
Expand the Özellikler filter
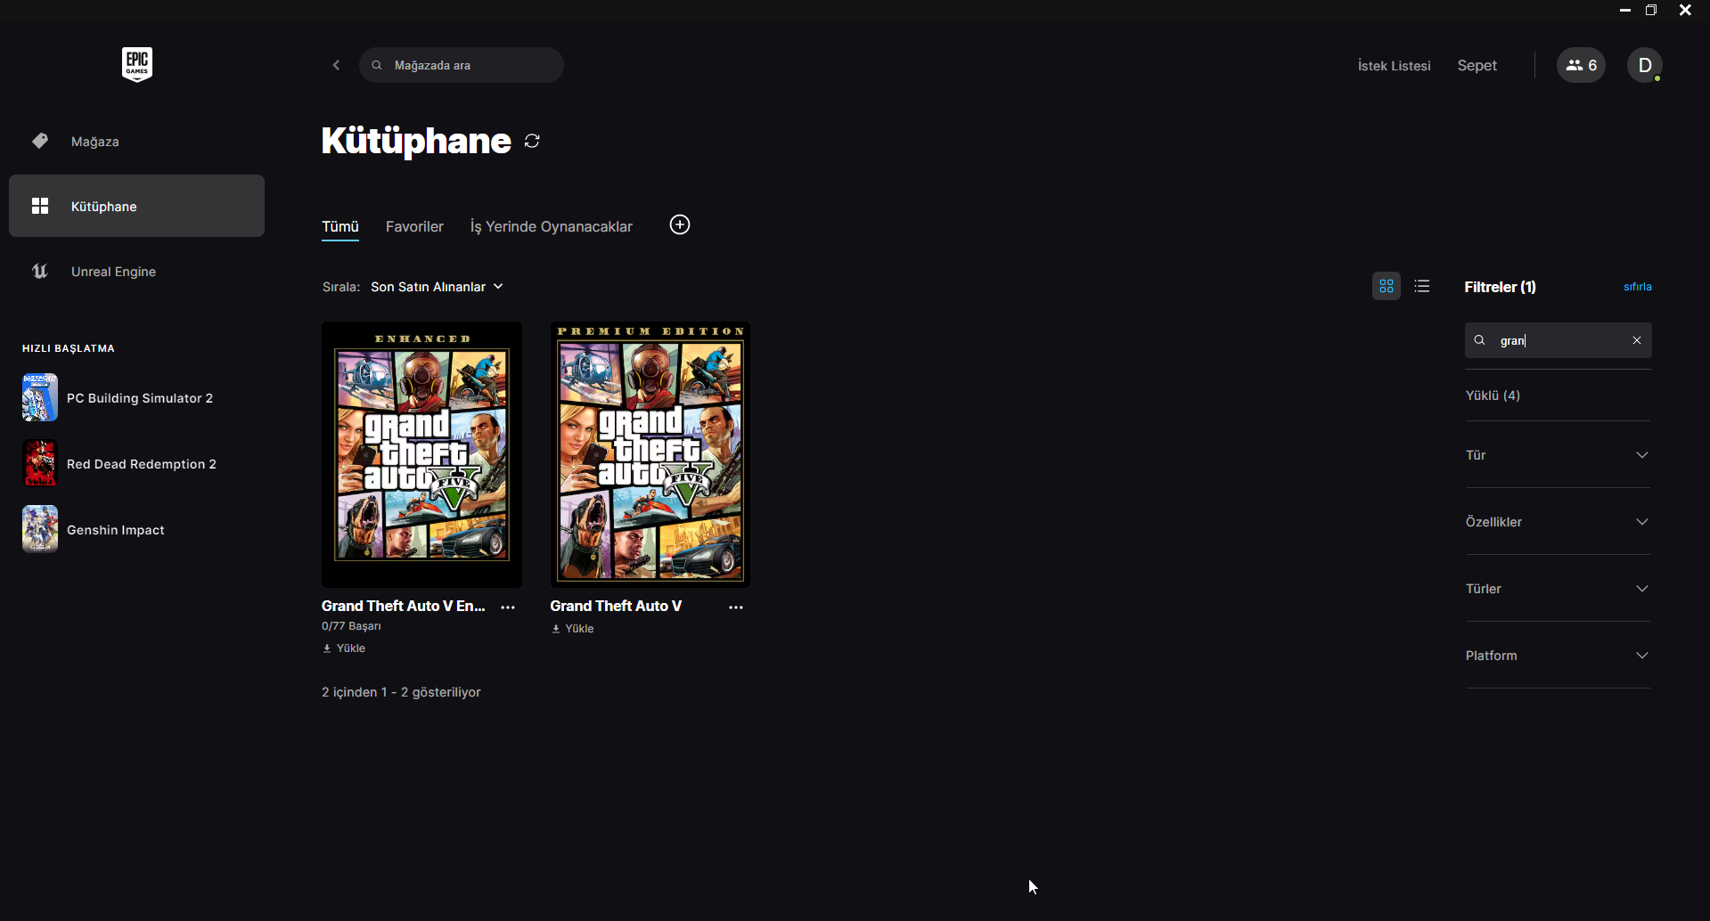pos(1558,522)
